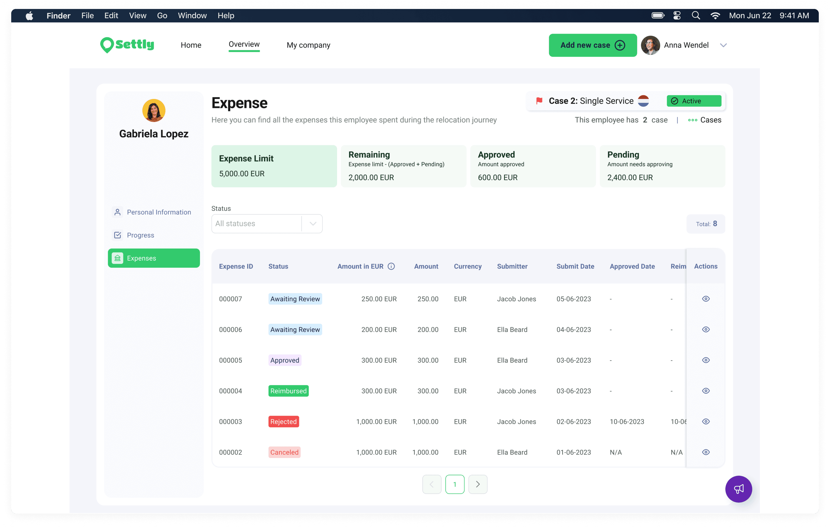Expand Anna Wendel account menu chevron
Viewport: 830px width, 527px height.
[723, 45]
